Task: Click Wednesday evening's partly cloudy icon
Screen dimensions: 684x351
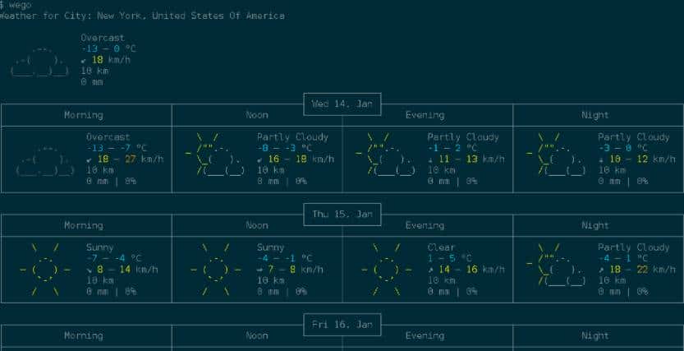Action: coord(385,154)
